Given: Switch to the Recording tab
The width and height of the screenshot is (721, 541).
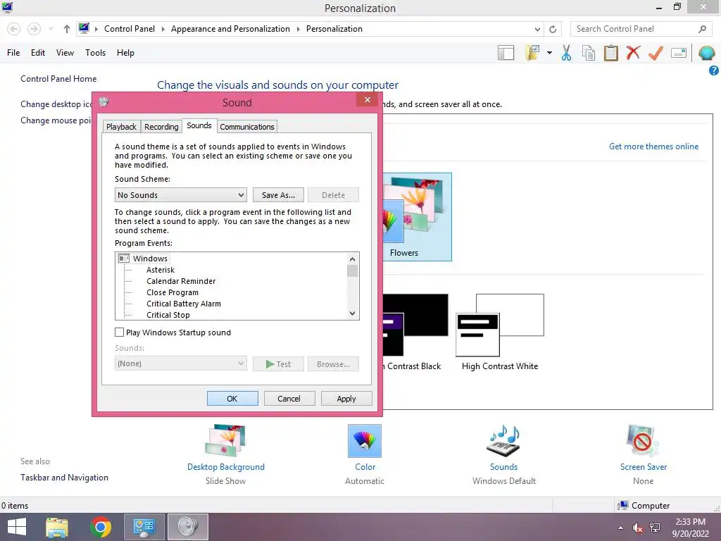Looking at the screenshot, I should [161, 127].
